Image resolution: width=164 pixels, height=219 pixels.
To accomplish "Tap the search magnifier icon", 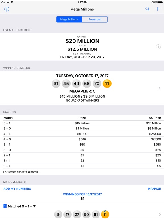I will coord(147,9).
